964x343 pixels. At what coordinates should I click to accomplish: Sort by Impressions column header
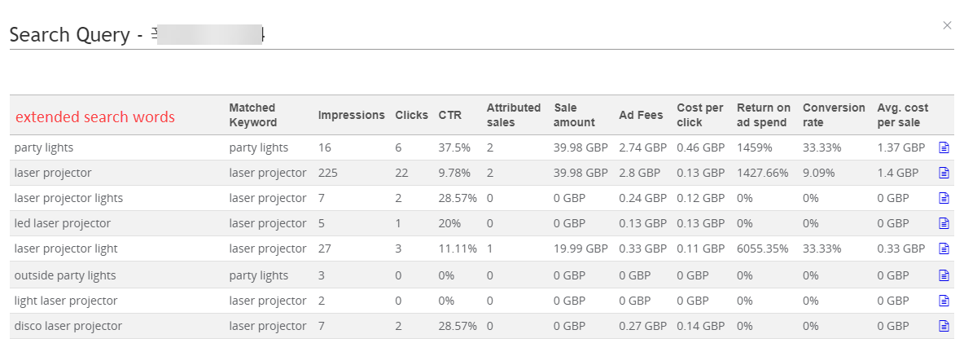[x=351, y=115]
